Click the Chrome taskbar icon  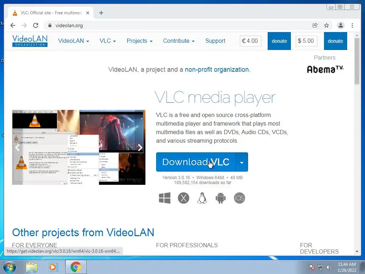pos(76,267)
